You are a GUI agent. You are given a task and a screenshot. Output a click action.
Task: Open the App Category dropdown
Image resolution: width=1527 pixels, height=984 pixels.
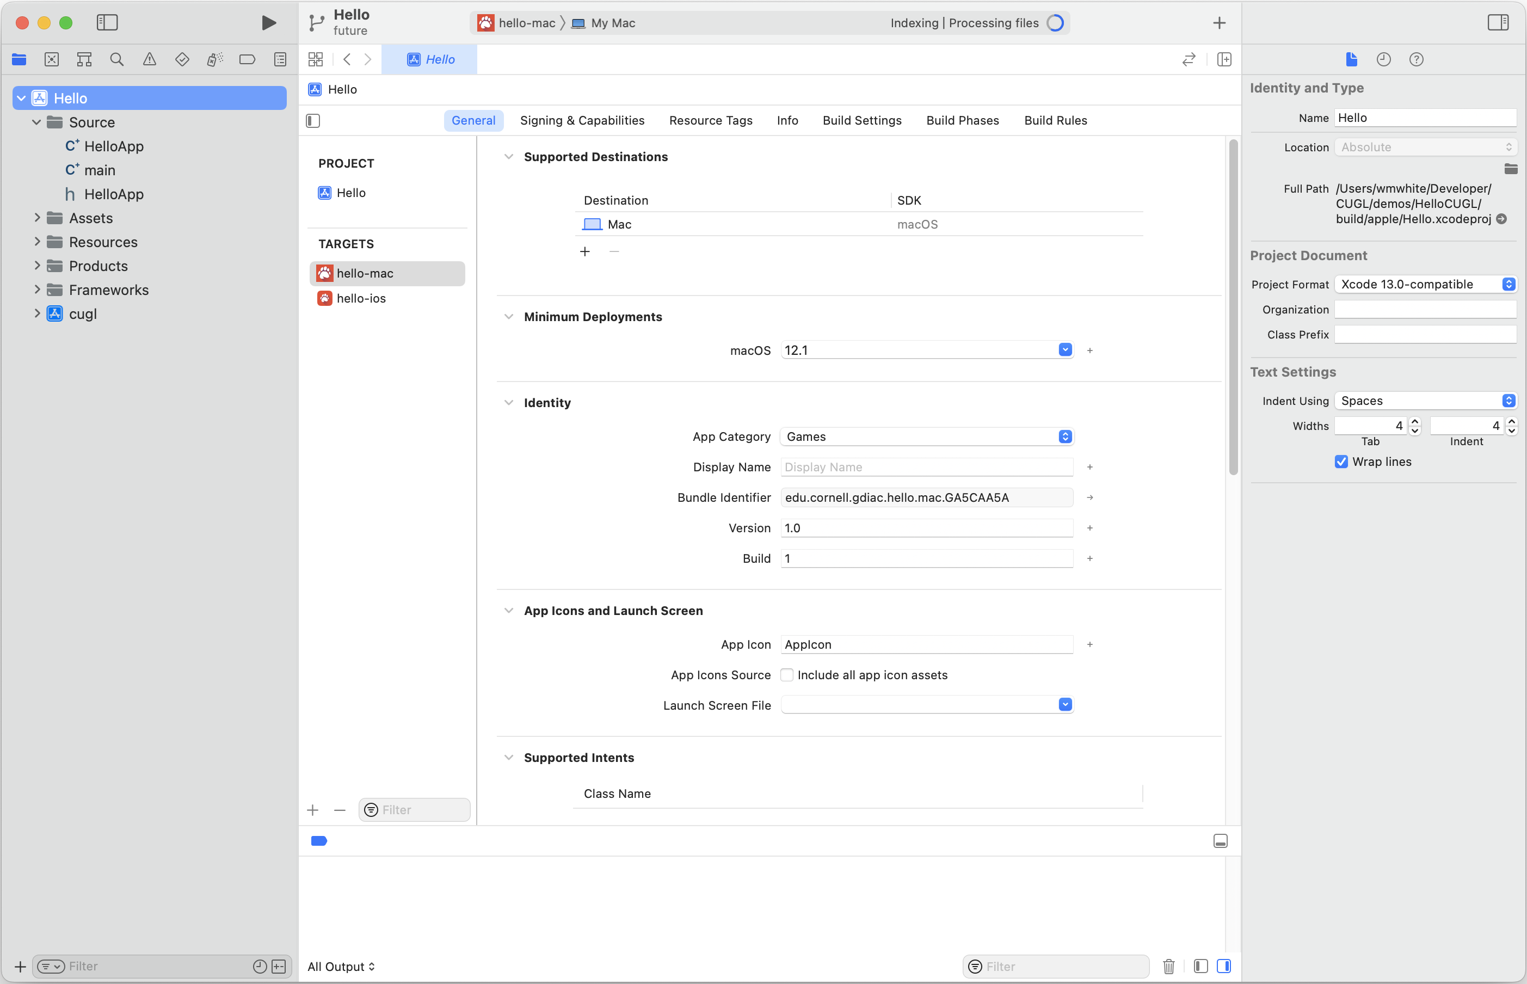pyautogui.click(x=926, y=436)
